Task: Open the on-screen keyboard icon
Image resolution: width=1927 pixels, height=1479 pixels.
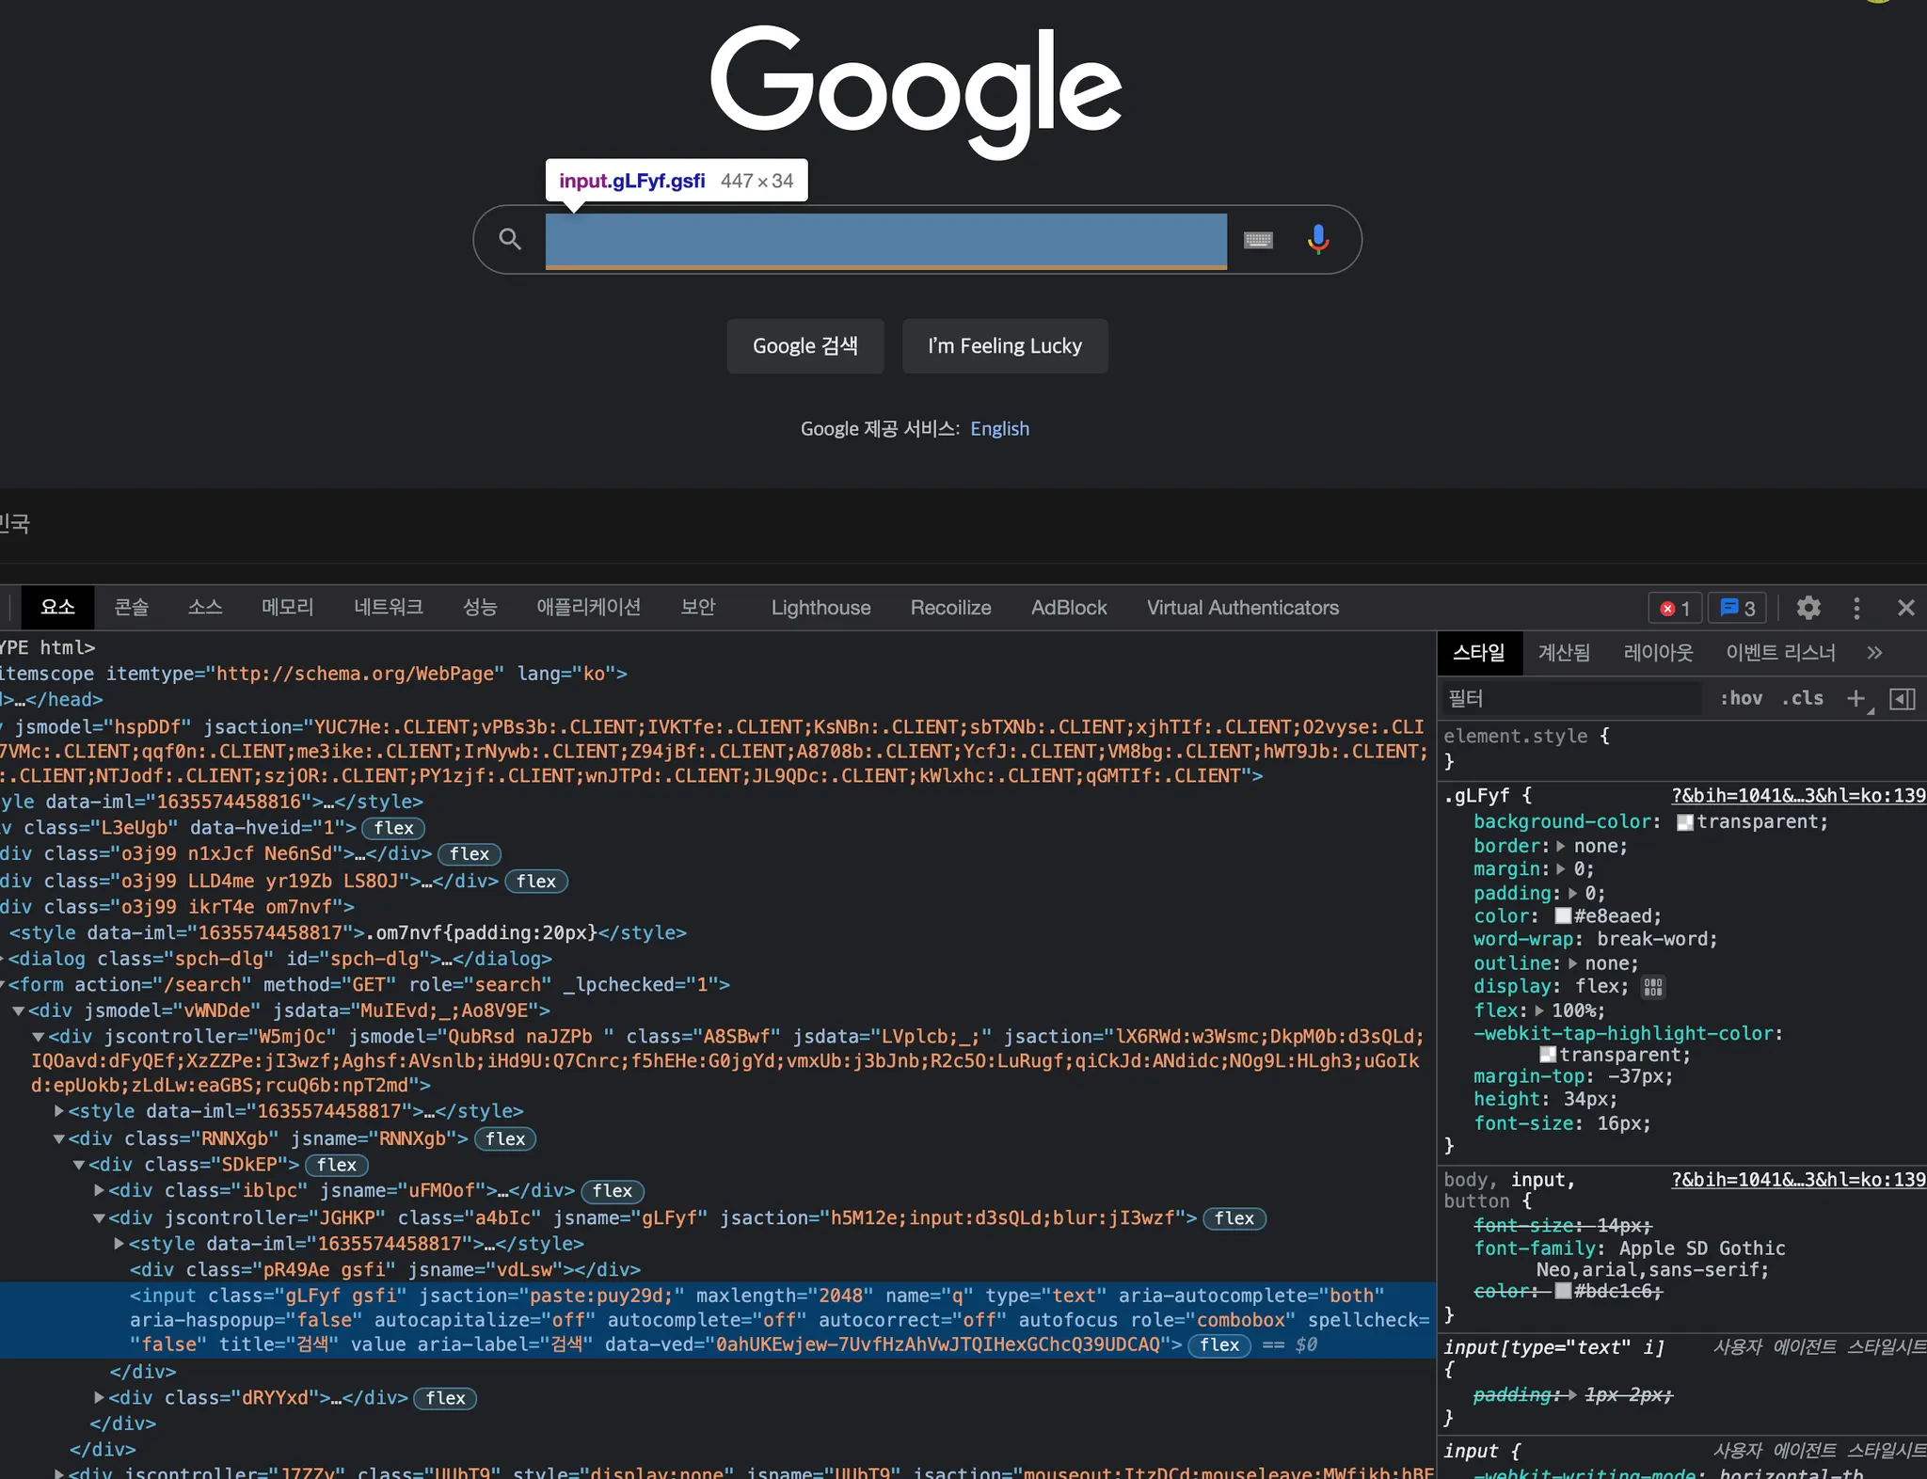Action: [x=1258, y=240]
